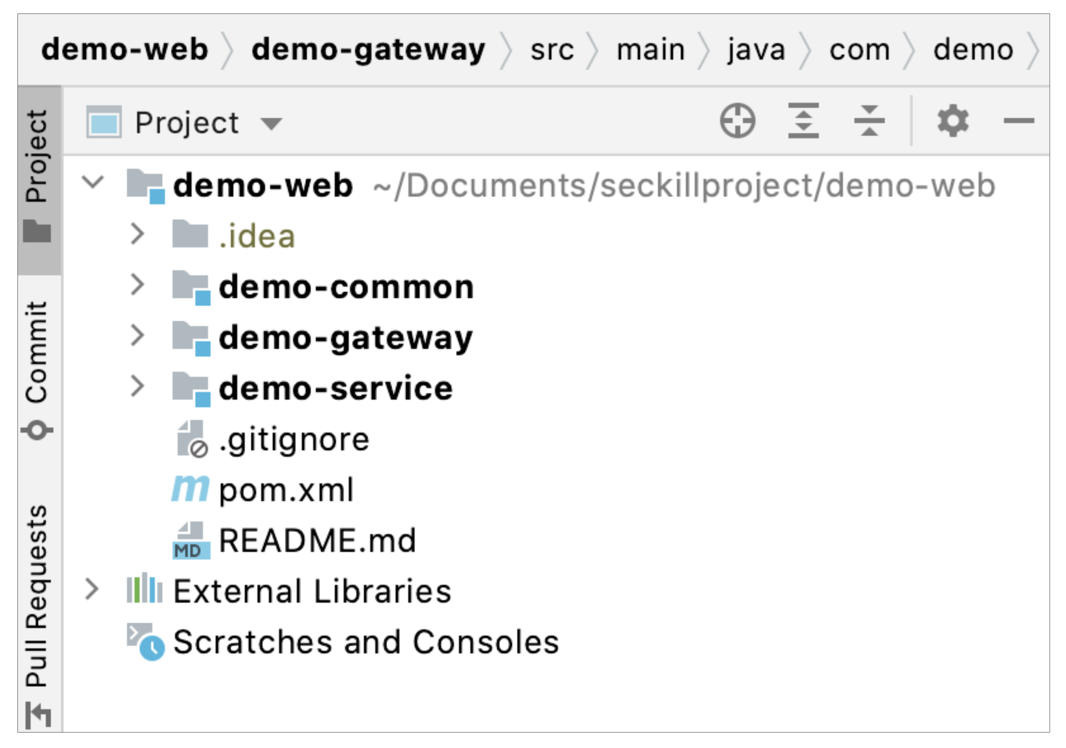Expand the .idea folder

tap(137, 234)
